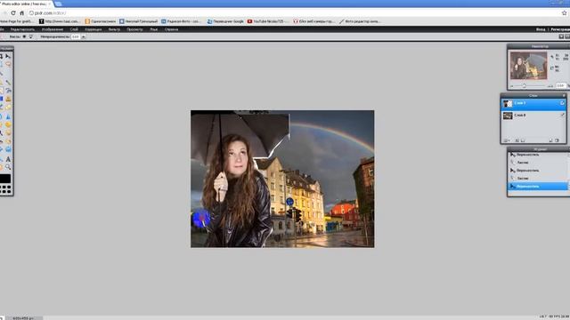The width and height of the screenshot is (570, 320).
Task: Select the Pinch tool
Action: tap(8, 149)
